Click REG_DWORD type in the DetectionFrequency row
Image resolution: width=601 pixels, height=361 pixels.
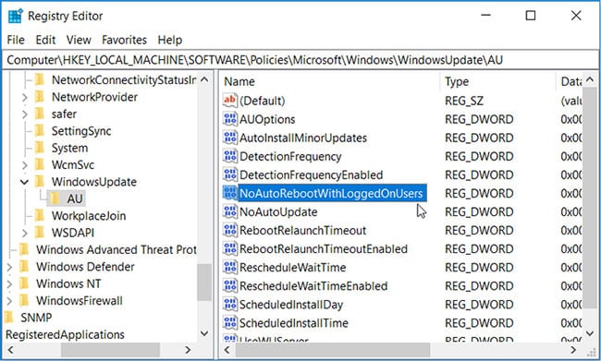[479, 157]
